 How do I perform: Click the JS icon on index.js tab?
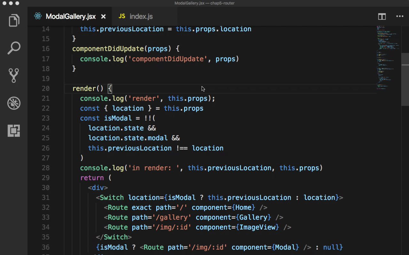[x=122, y=16]
